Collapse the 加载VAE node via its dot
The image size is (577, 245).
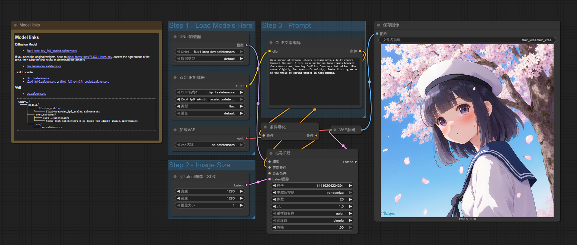pos(175,130)
